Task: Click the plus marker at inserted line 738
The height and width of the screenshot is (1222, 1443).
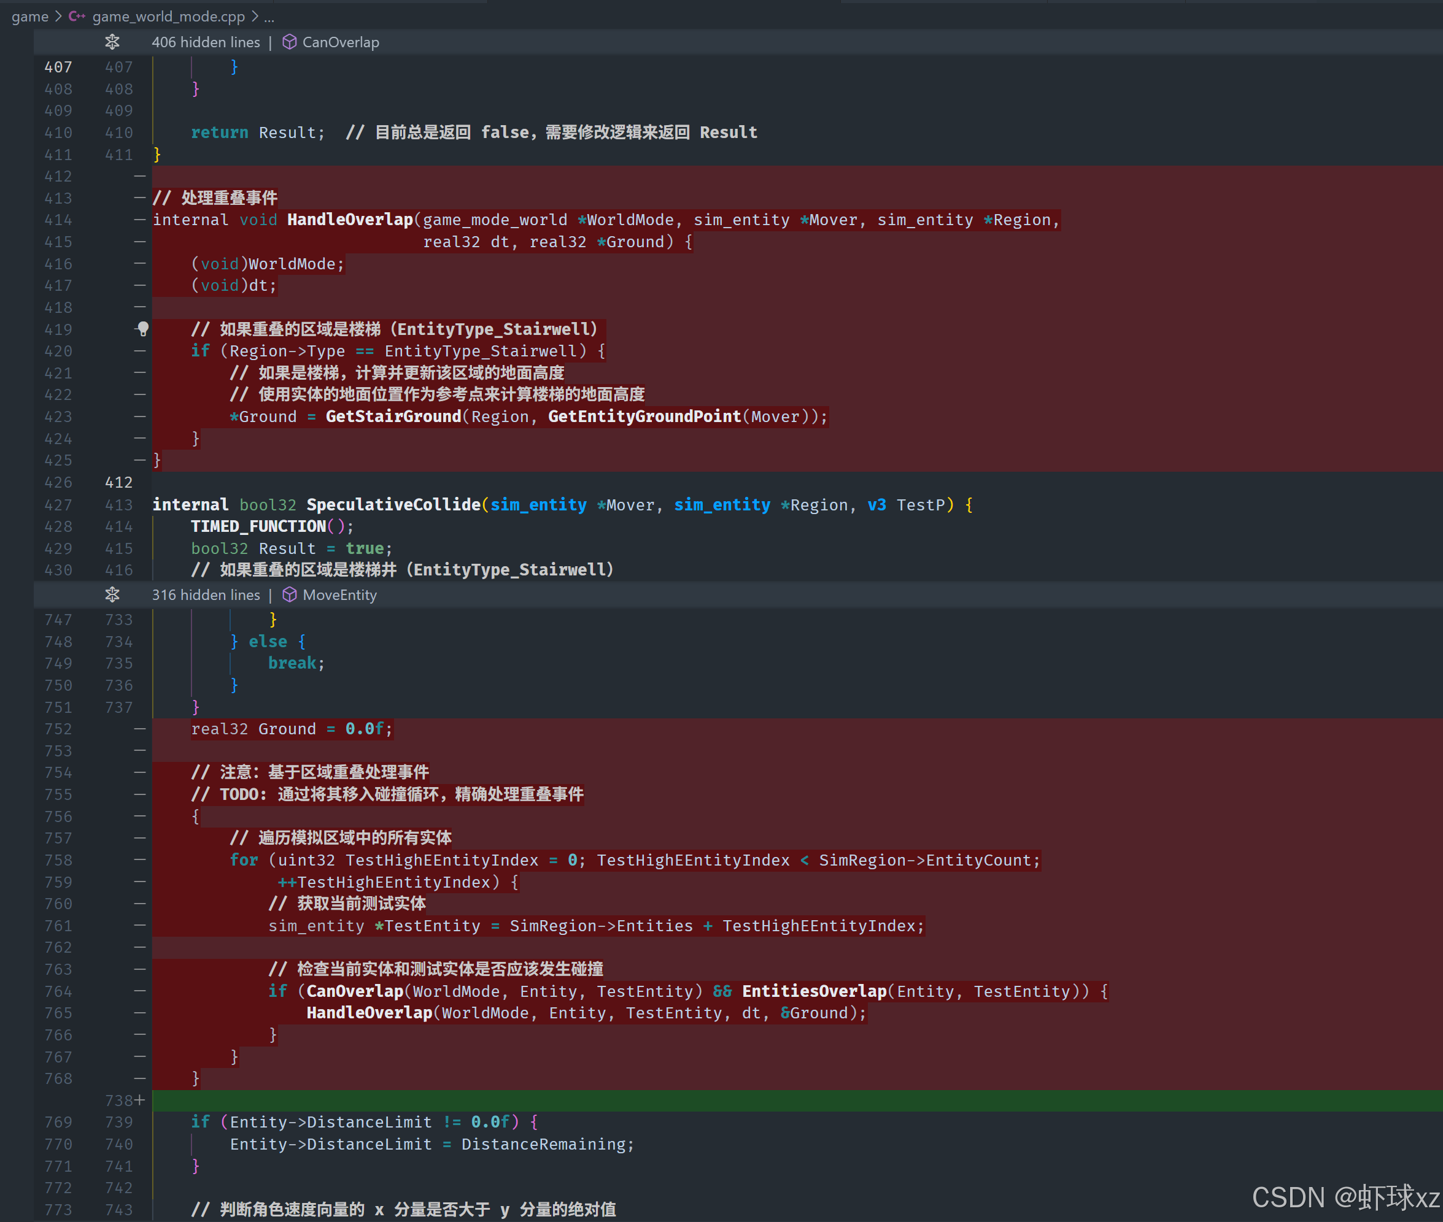Action: click(x=140, y=1100)
